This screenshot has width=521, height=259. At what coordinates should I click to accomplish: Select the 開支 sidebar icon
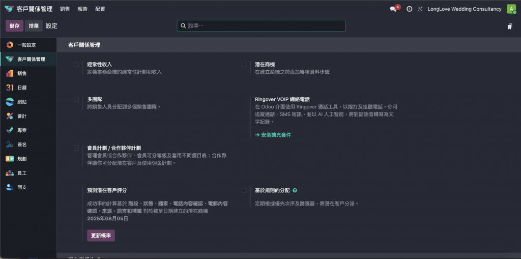point(10,187)
